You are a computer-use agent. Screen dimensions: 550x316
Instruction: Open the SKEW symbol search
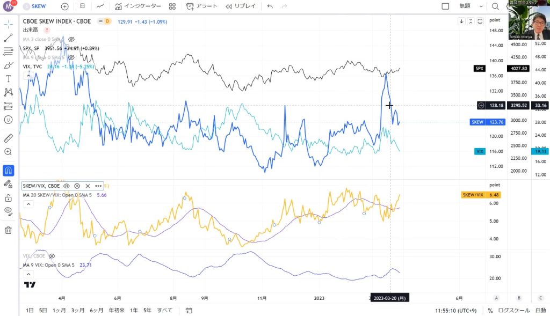[35, 6]
